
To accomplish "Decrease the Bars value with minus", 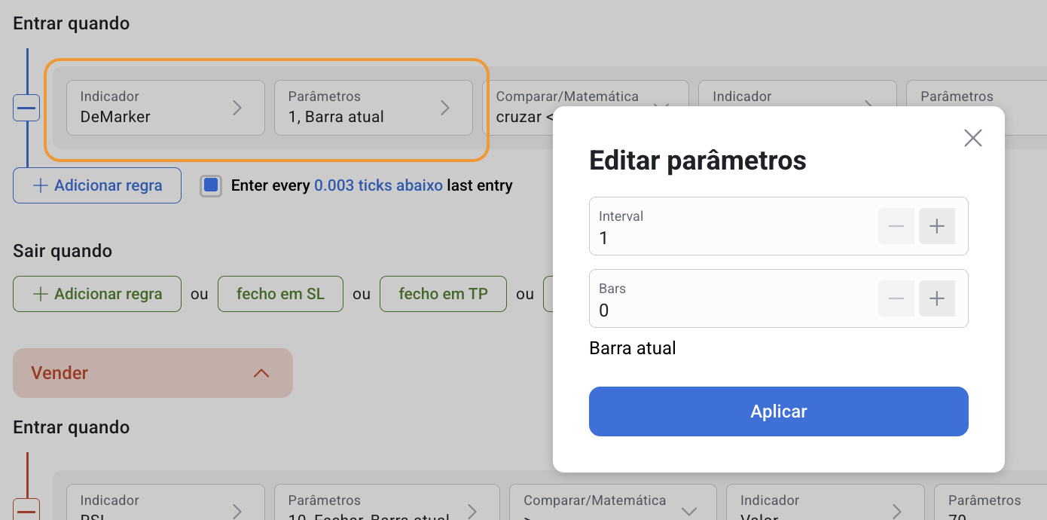I will [x=896, y=298].
